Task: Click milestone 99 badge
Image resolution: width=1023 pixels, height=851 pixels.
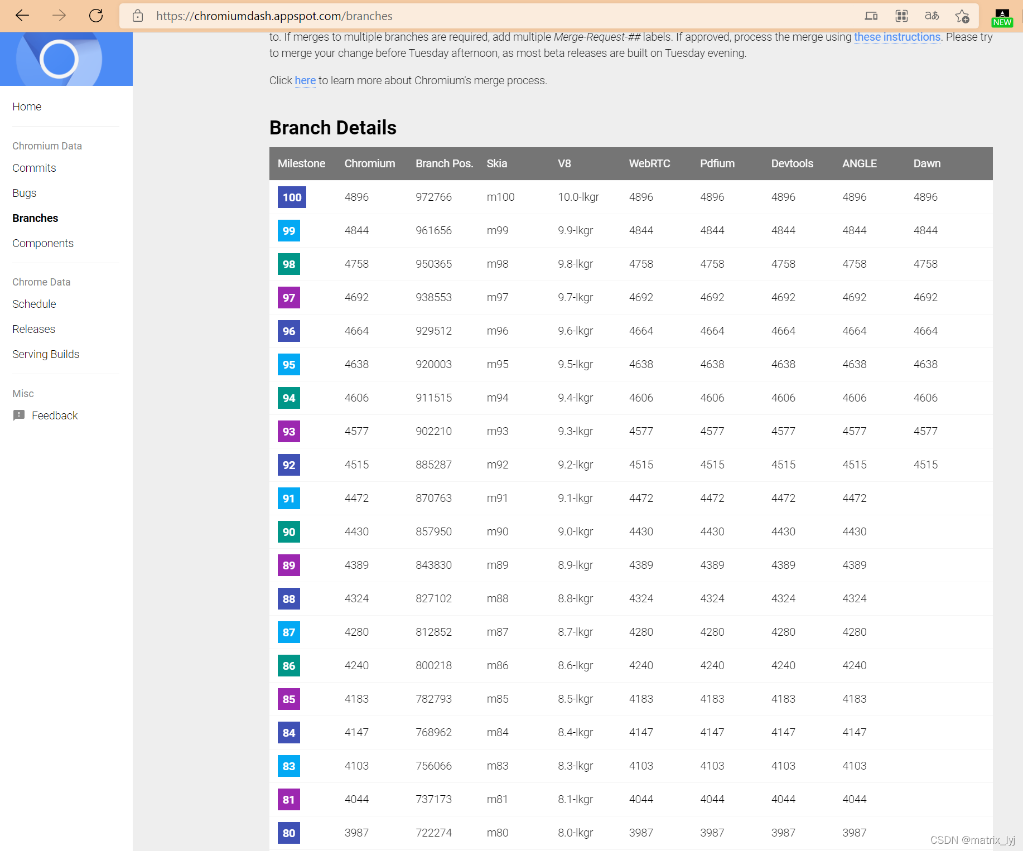Action: pyautogui.click(x=289, y=230)
